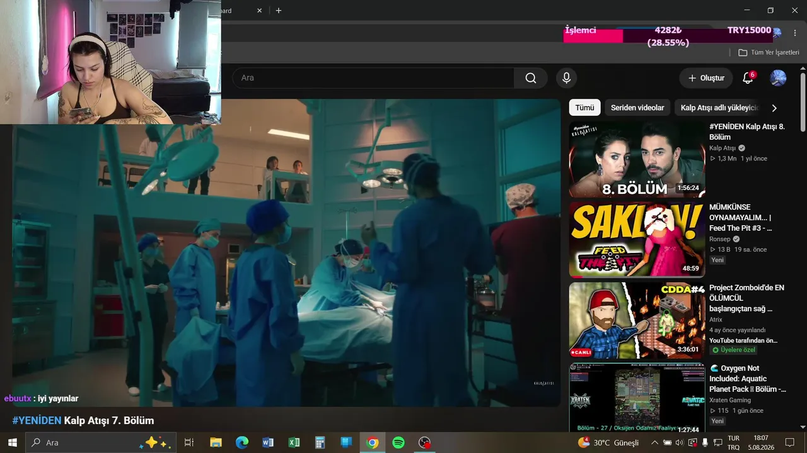The height and width of the screenshot is (453, 807).
Task: Launch Microsoft Edge from the taskbar
Action: point(242,442)
